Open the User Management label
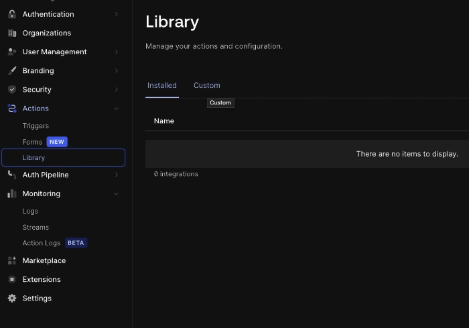Screen dimensions: 469x328 [54, 52]
